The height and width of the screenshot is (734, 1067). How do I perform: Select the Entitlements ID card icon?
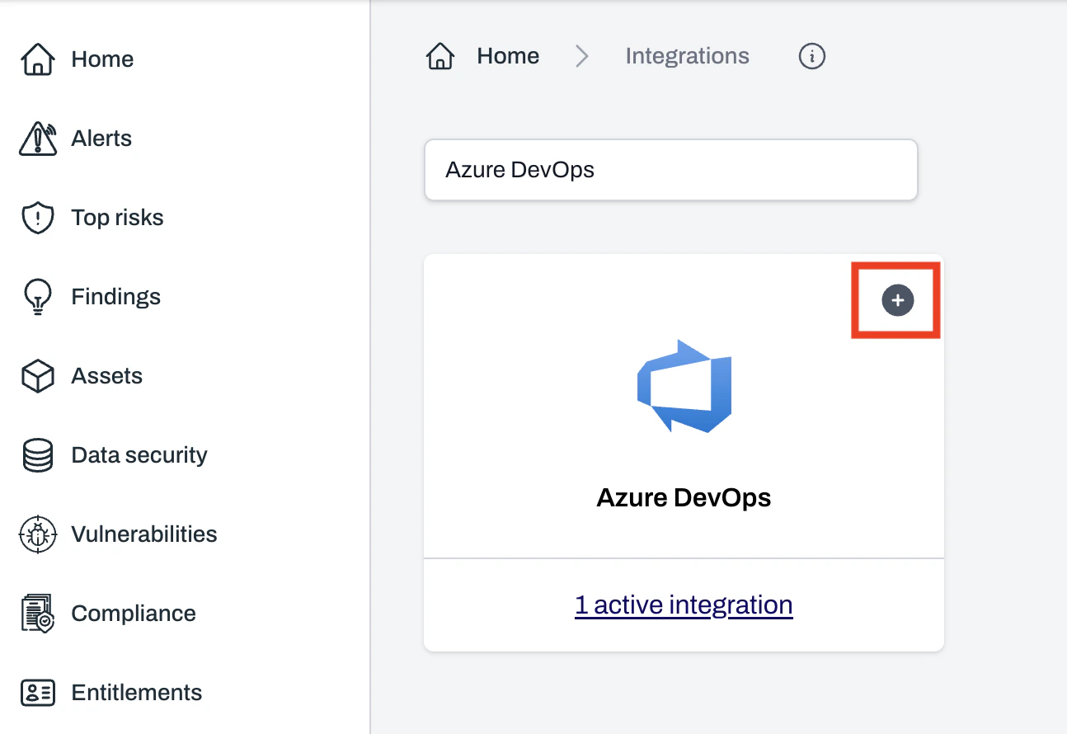click(37, 692)
